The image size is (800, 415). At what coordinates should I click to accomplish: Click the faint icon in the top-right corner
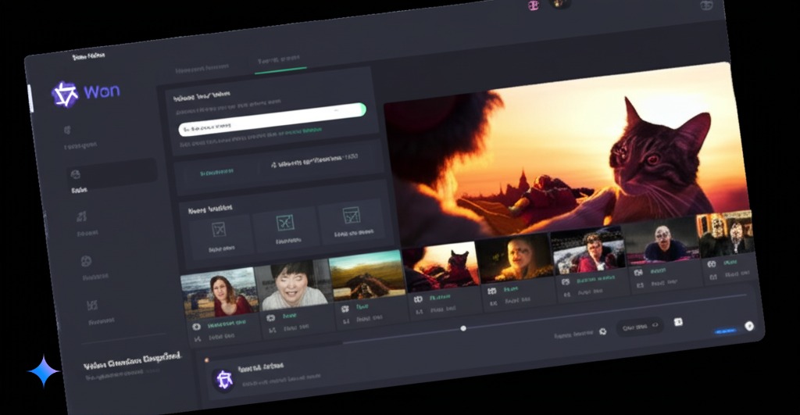[x=706, y=5]
